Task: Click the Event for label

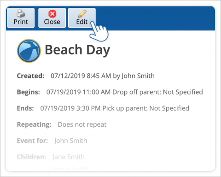Action: [x=32, y=141]
